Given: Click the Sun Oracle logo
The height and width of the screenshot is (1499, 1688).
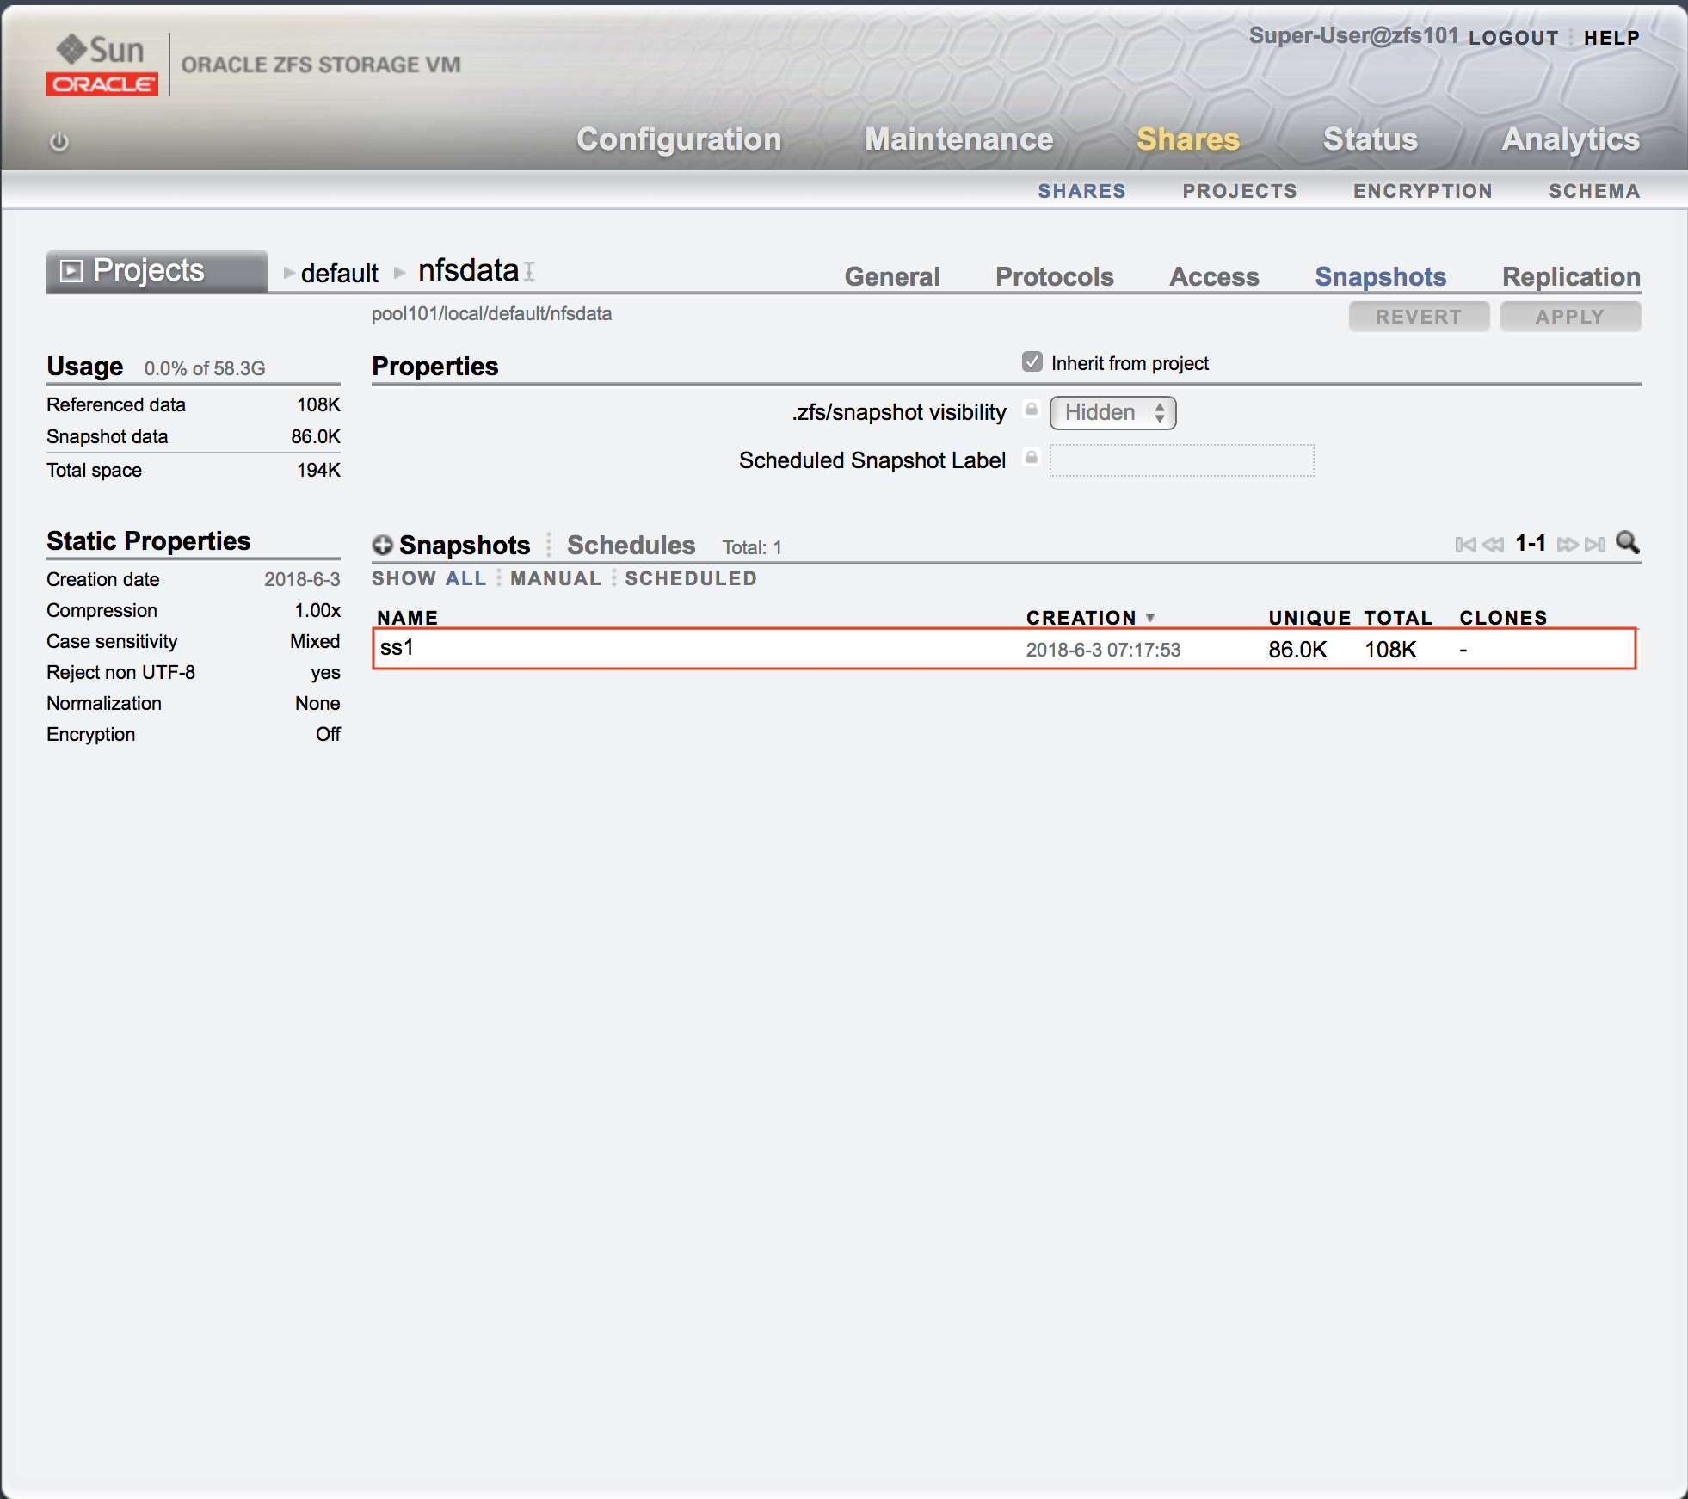Looking at the screenshot, I should pyautogui.click(x=102, y=65).
